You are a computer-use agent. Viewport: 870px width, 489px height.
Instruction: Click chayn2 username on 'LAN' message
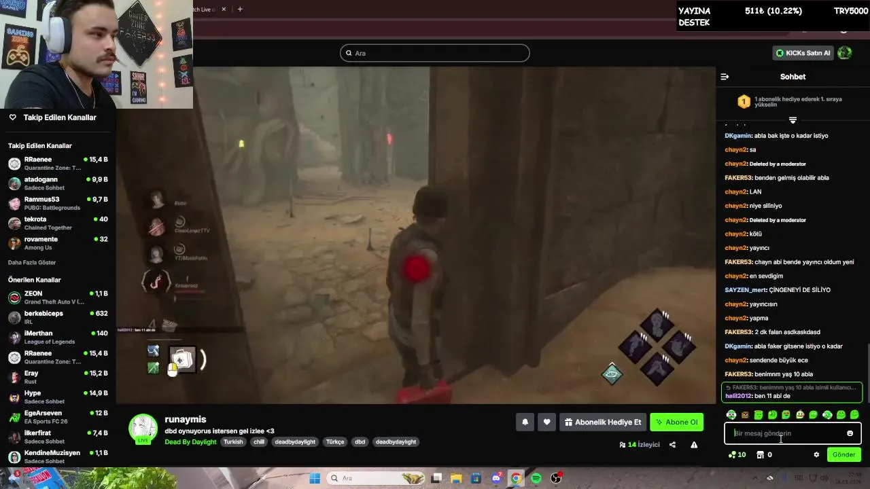[736, 192]
